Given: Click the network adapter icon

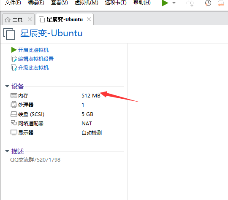Looking at the screenshot, I should (x=14, y=123).
